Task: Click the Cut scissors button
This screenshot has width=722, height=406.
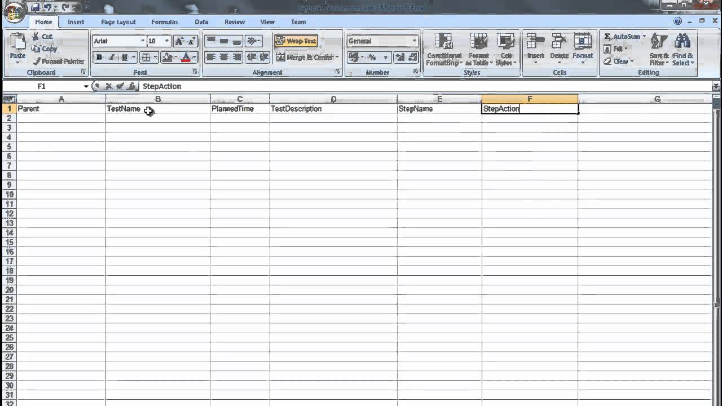Action: pos(42,37)
